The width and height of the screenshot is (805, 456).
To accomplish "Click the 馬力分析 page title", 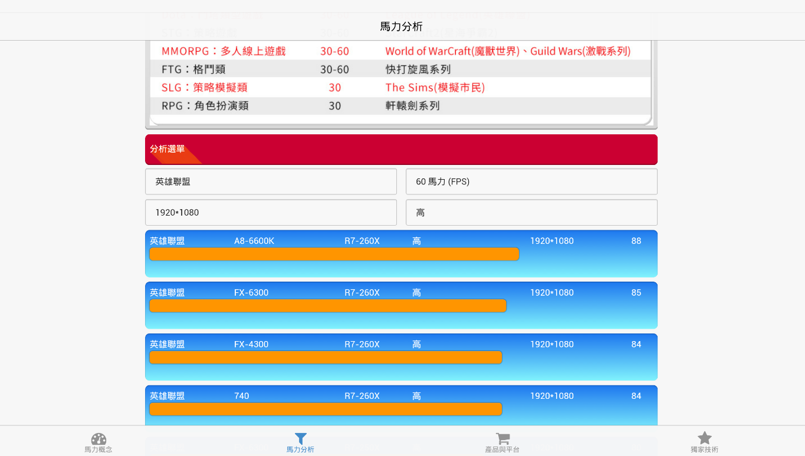I will pyautogui.click(x=401, y=27).
